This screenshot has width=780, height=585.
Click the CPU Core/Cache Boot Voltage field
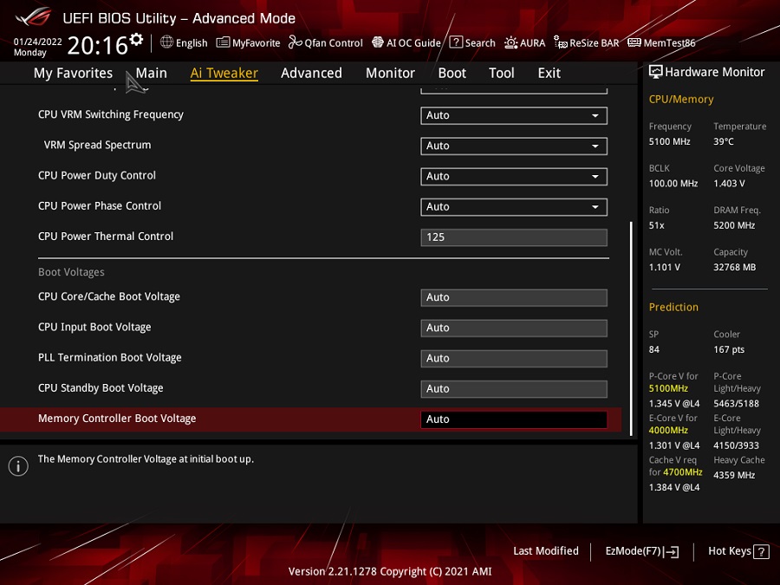514,297
